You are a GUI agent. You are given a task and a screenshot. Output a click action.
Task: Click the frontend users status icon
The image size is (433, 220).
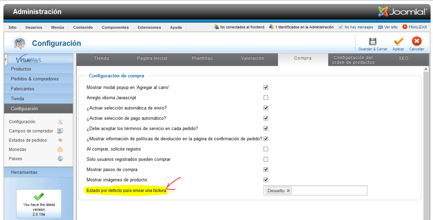point(216,27)
